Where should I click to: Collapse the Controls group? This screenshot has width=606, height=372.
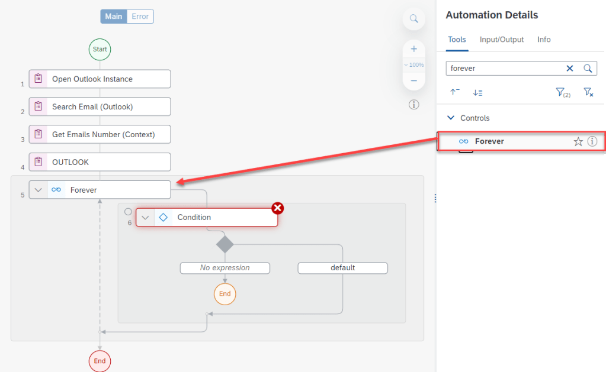coord(451,118)
